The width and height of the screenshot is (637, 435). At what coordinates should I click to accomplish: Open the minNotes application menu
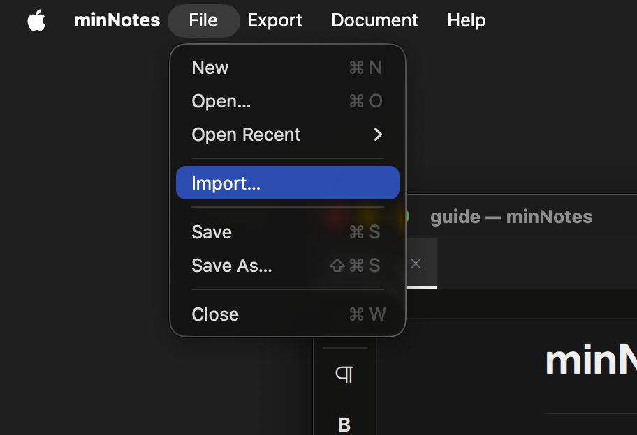(117, 20)
